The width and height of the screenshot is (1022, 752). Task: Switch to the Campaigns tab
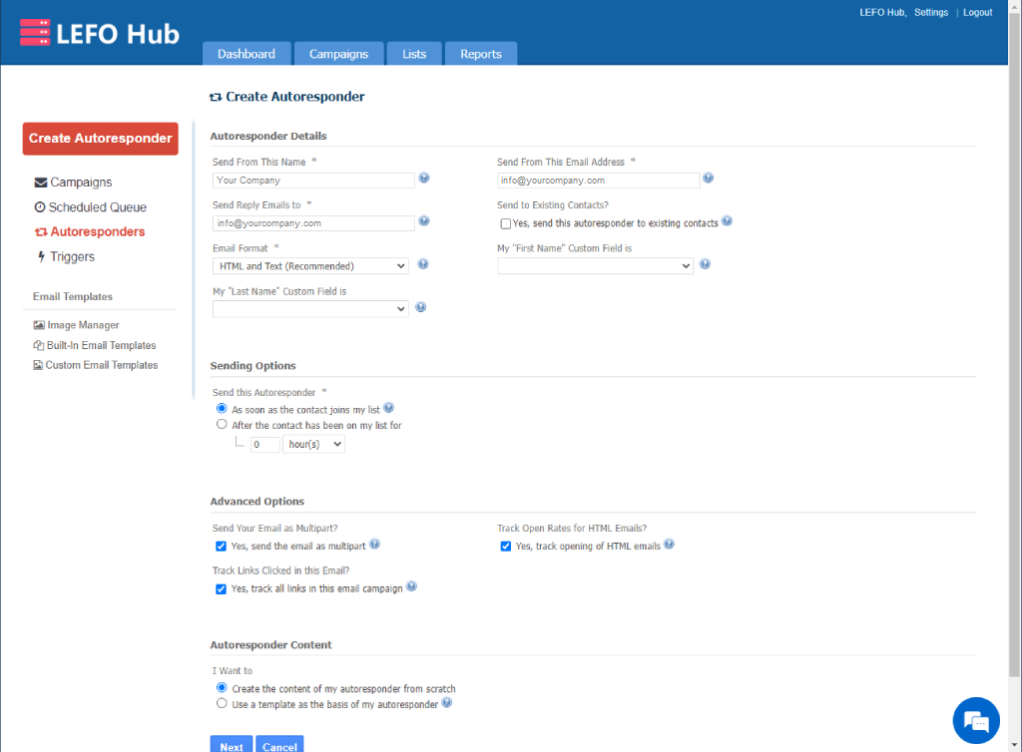pyautogui.click(x=338, y=54)
